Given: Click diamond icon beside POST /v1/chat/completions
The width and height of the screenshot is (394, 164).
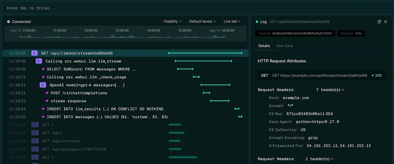Looking at the screenshot, I should pyautogui.click(x=47, y=93).
